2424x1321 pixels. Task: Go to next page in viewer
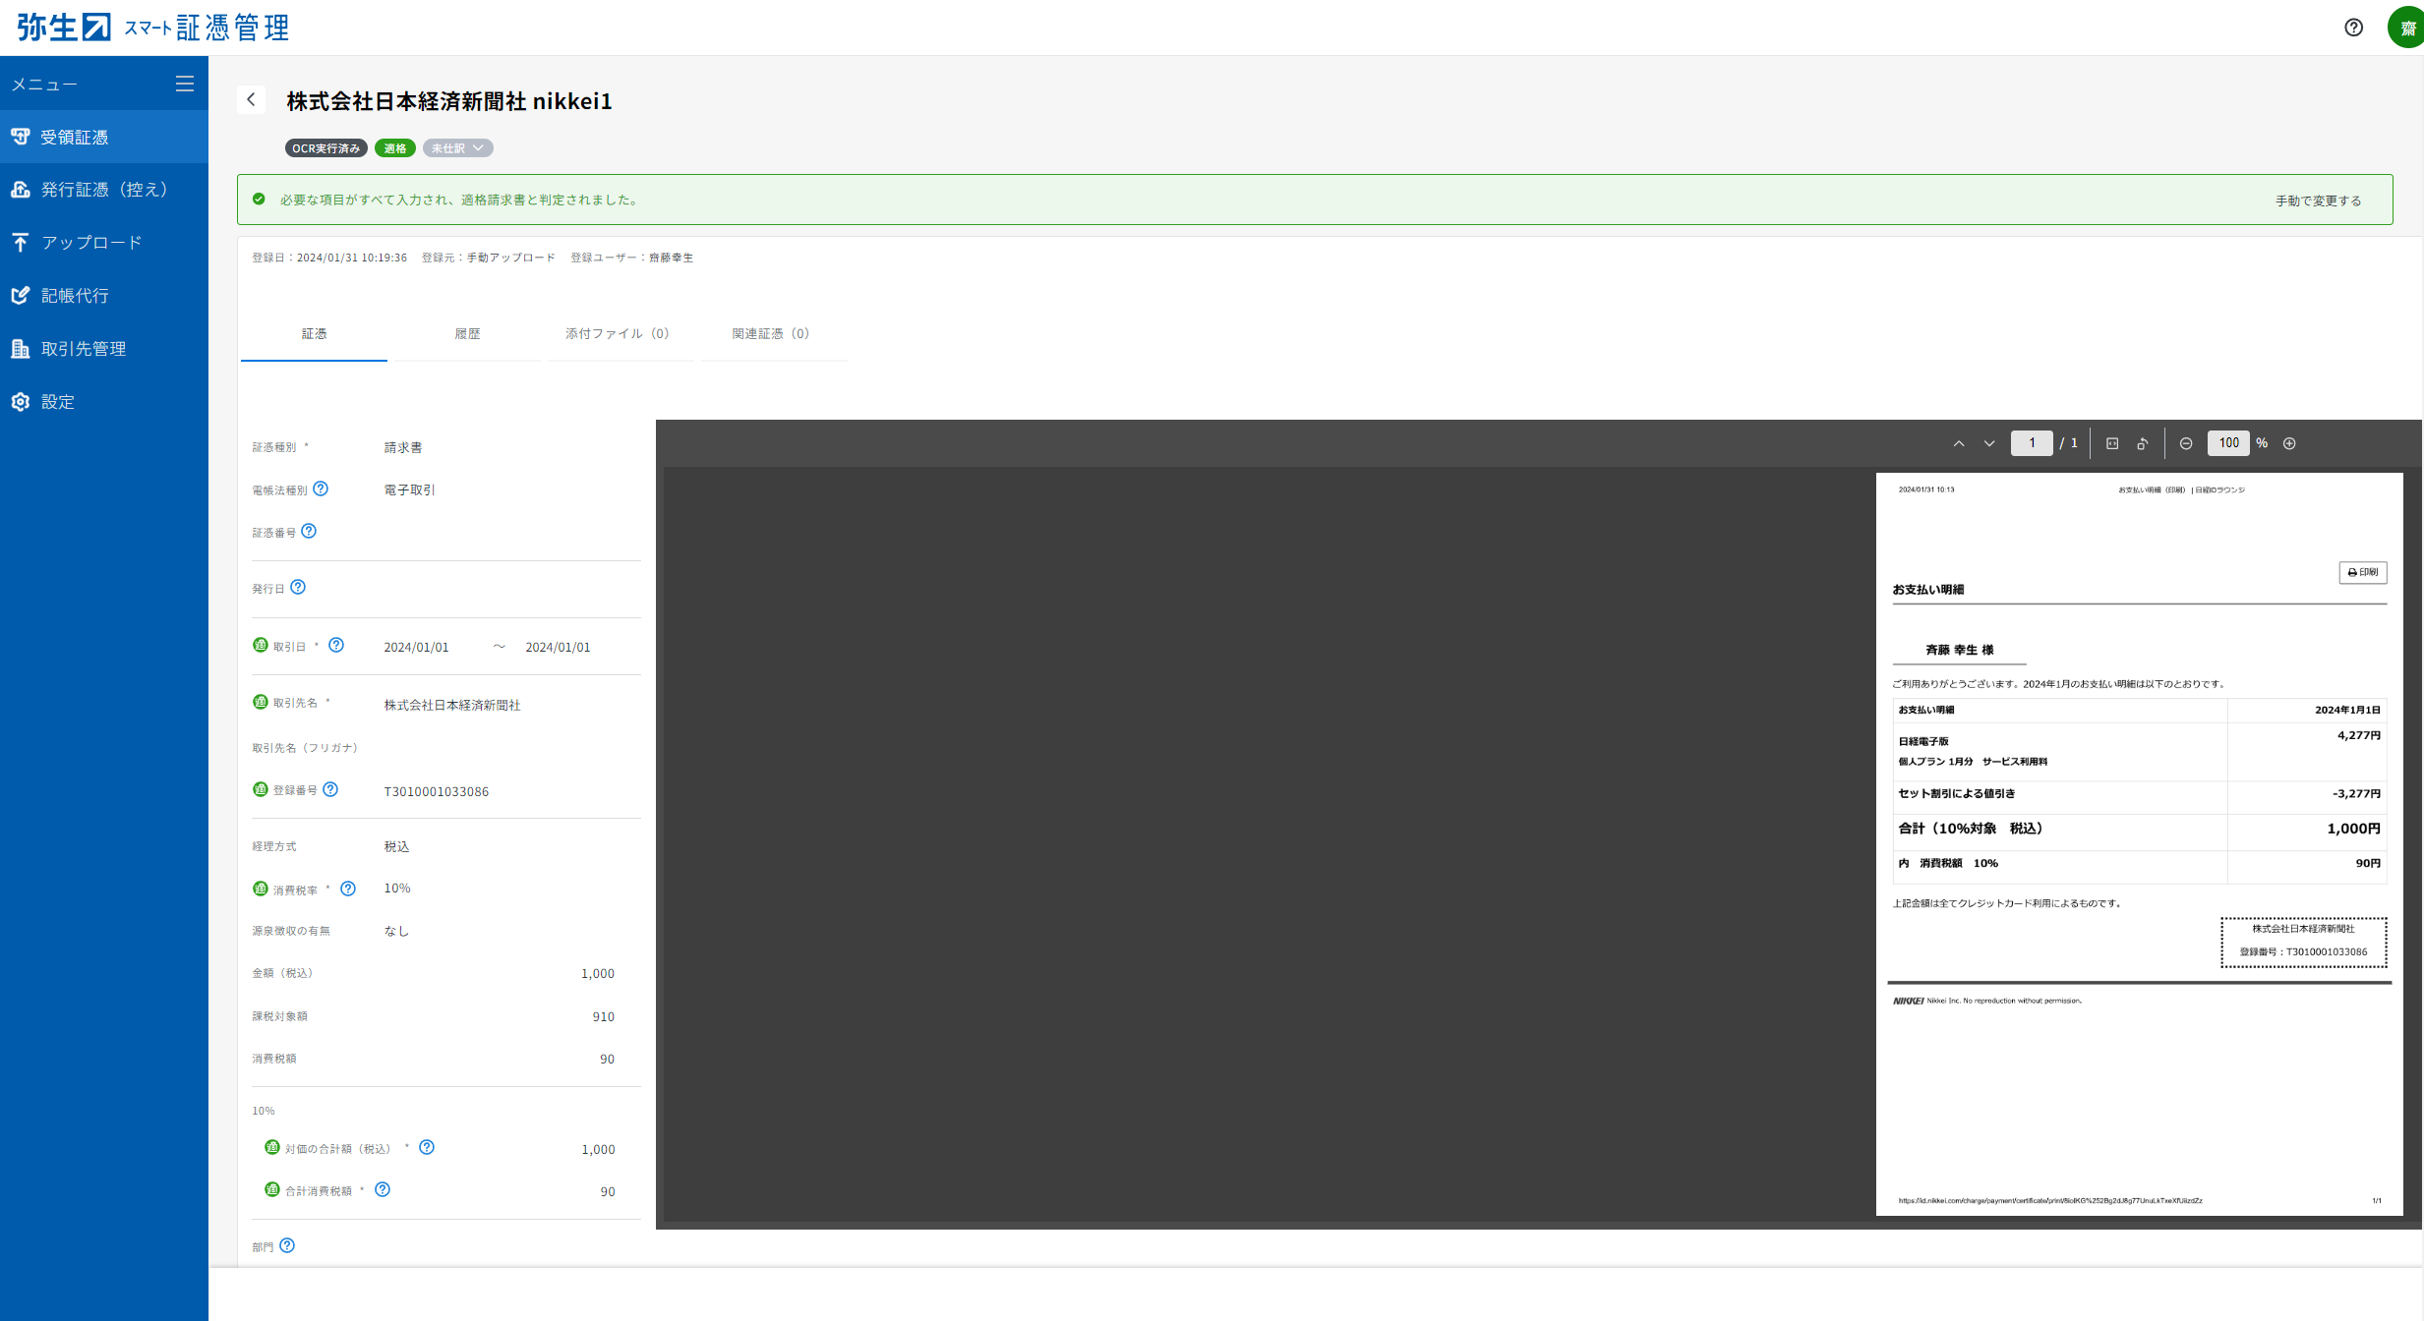(x=1989, y=443)
